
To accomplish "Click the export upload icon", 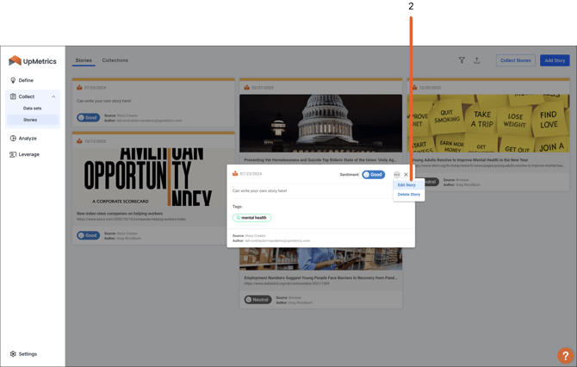I will coord(476,60).
